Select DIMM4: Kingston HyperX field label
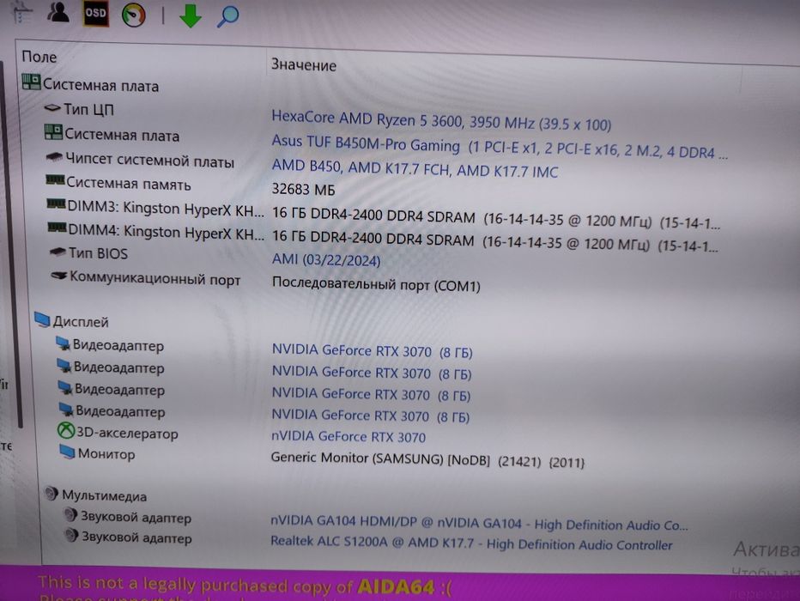This screenshot has width=800, height=601. click(x=167, y=233)
